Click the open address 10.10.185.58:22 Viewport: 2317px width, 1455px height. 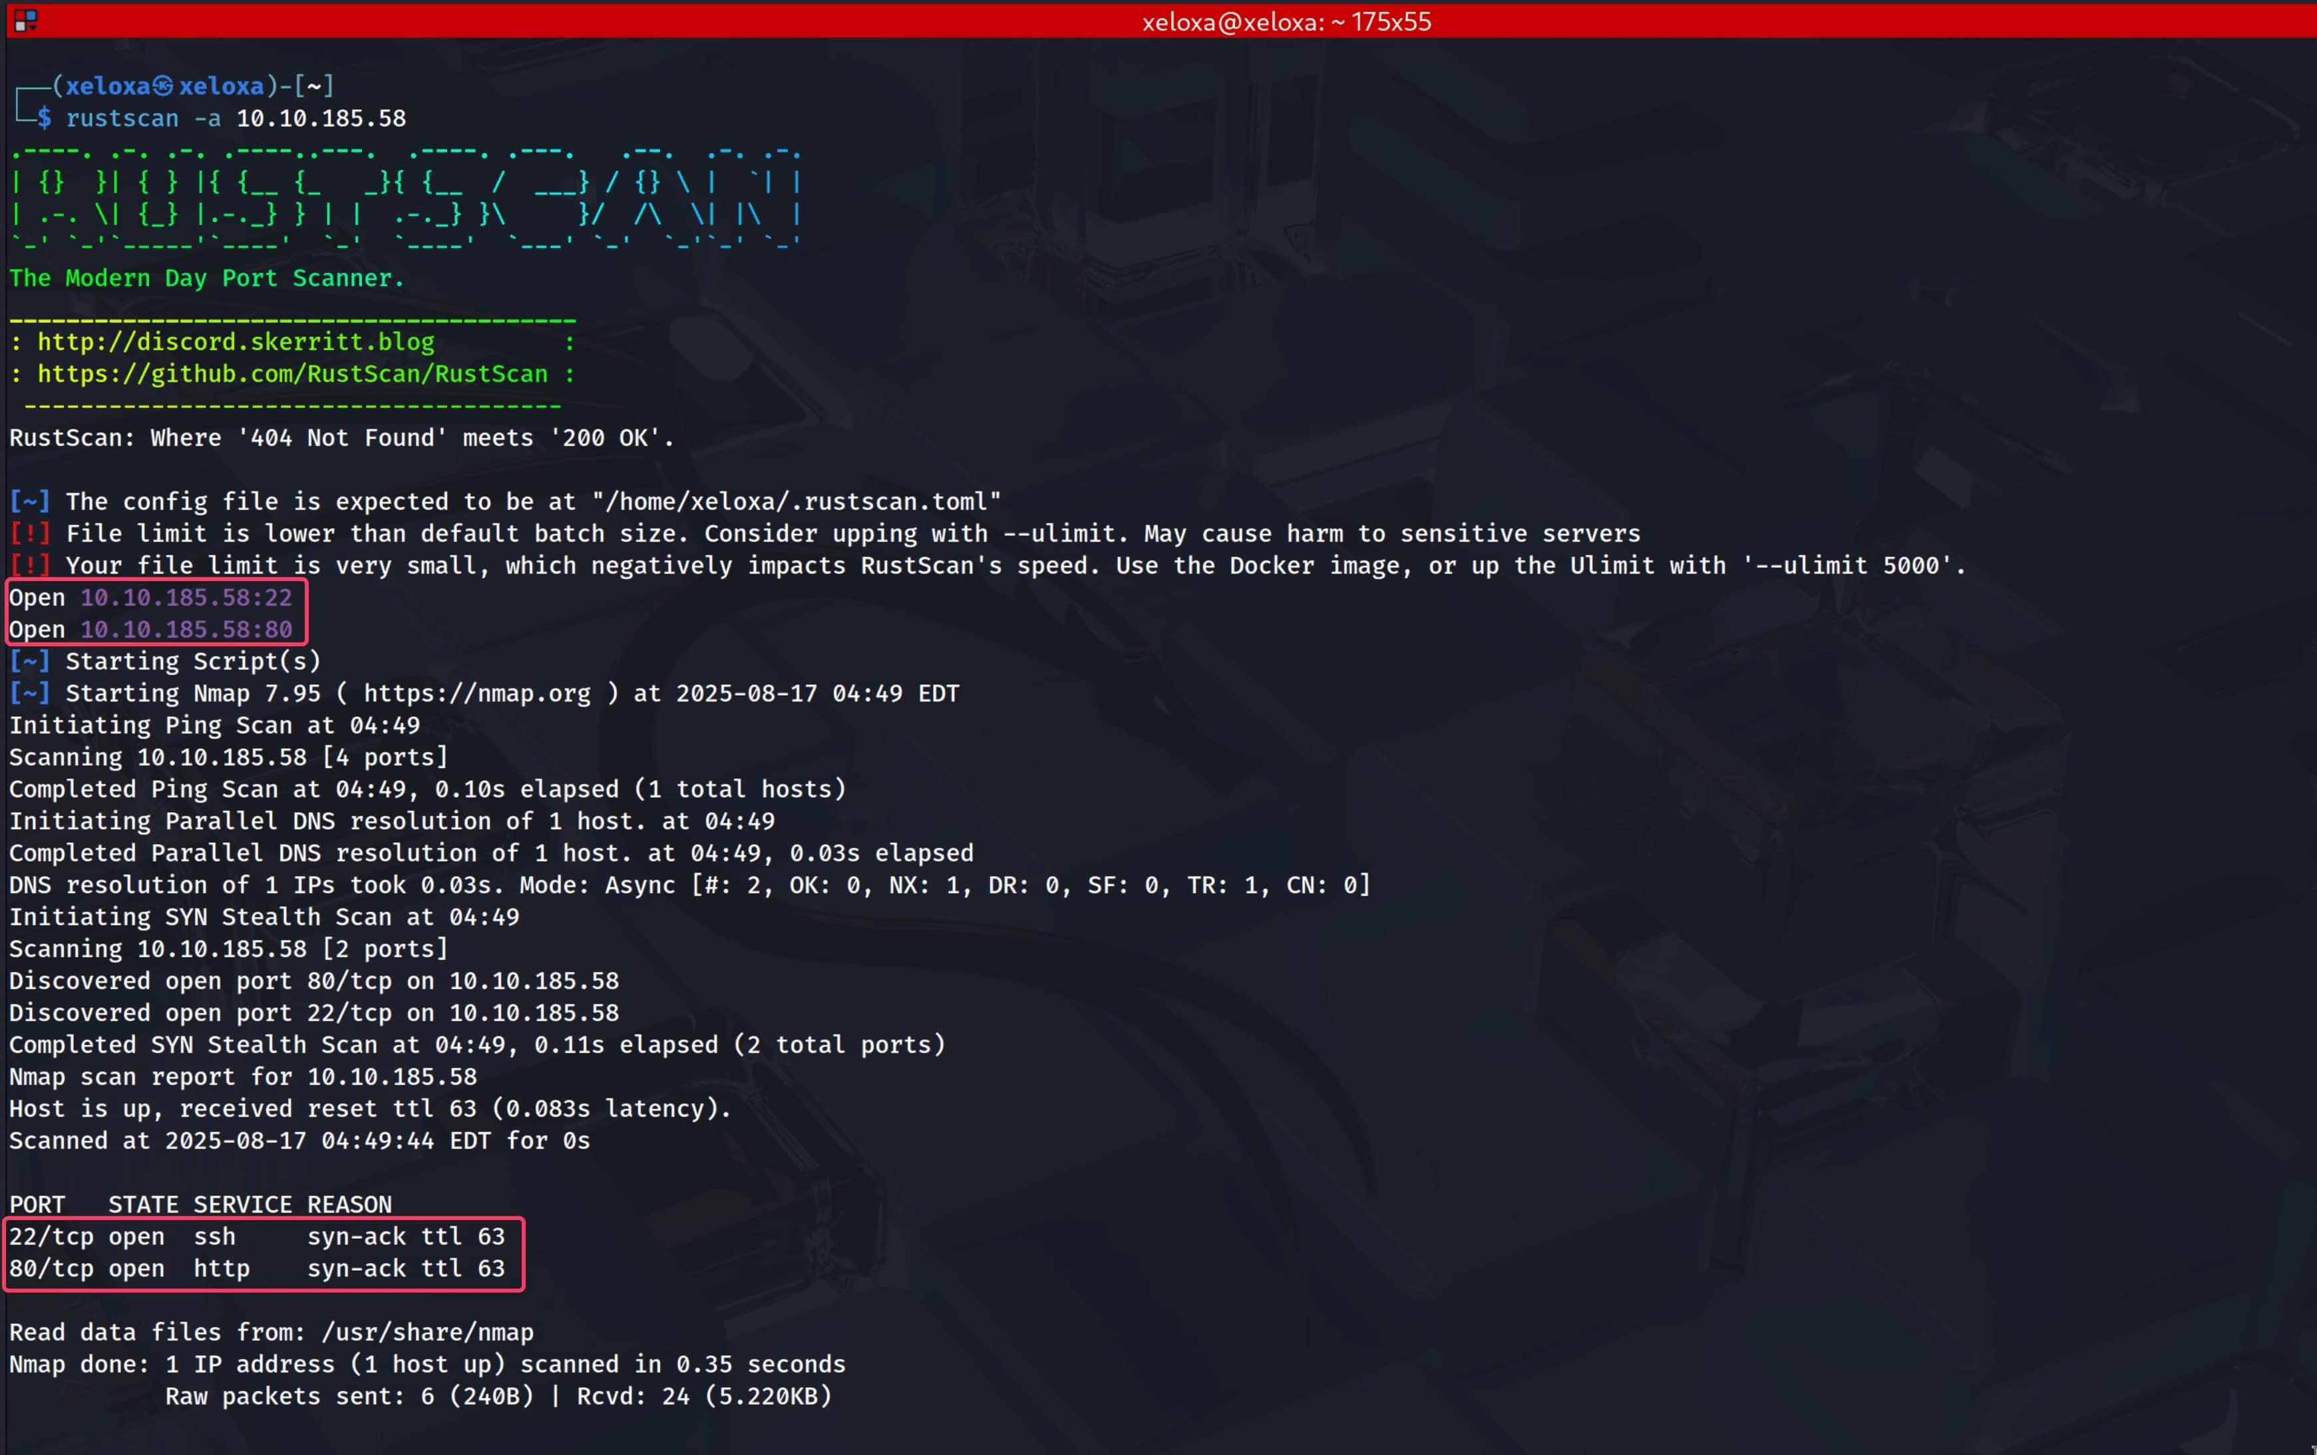[x=186, y=598]
